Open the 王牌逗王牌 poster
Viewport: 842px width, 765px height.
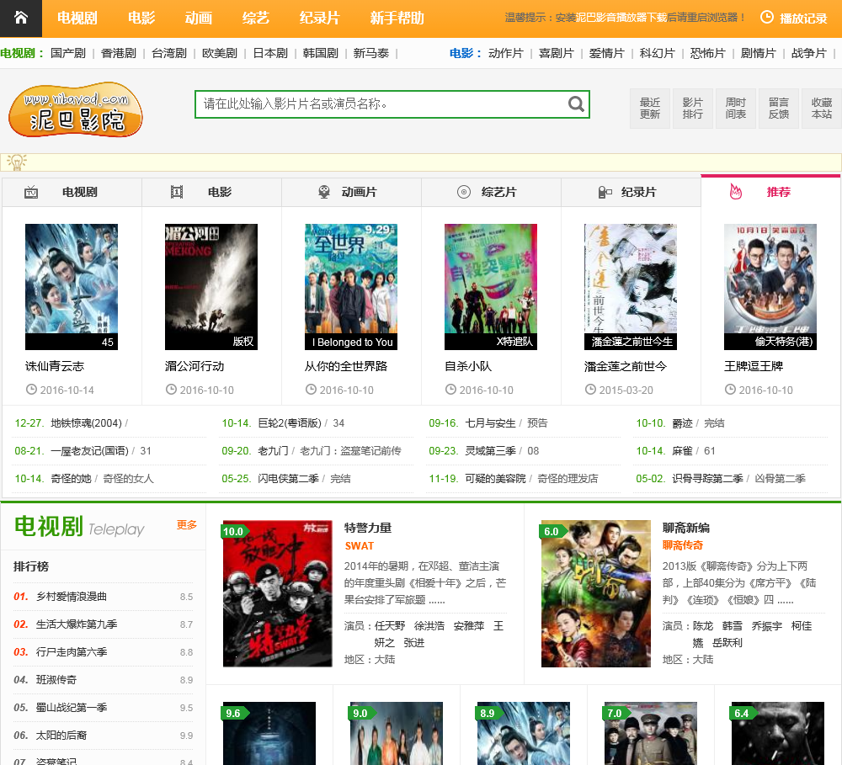coord(770,287)
